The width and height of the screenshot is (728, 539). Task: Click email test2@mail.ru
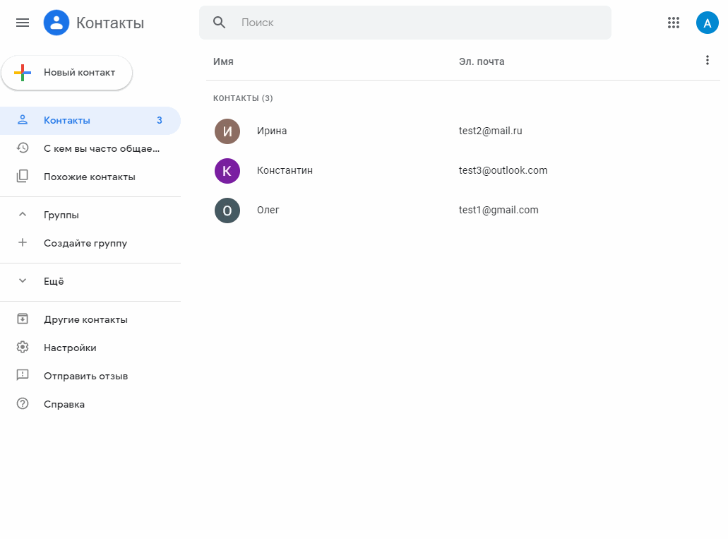pyautogui.click(x=490, y=131)
